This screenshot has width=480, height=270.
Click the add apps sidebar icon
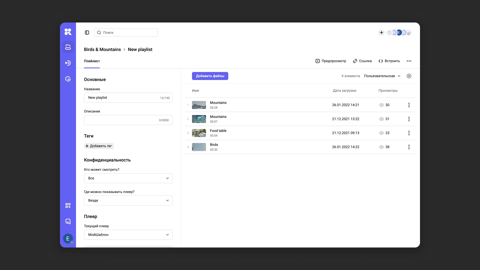coord(68,205)
